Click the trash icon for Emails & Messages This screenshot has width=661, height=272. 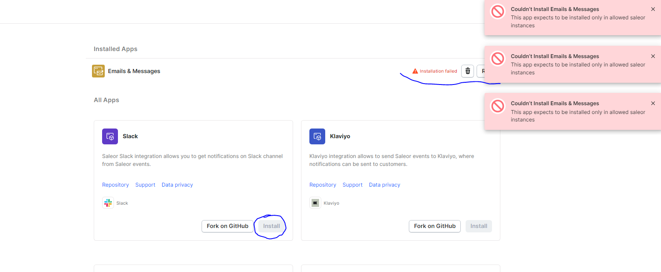[467, 71]
